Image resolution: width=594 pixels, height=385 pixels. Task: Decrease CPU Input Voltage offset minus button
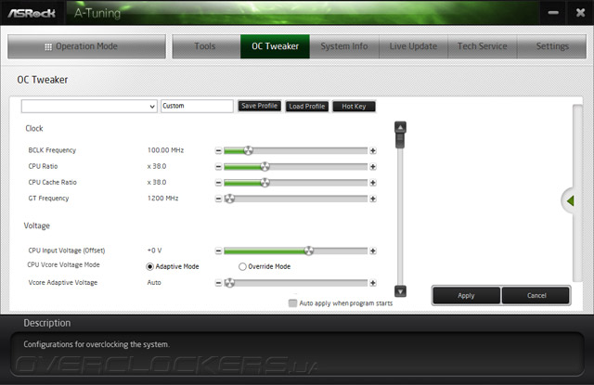tap(218, 250)
